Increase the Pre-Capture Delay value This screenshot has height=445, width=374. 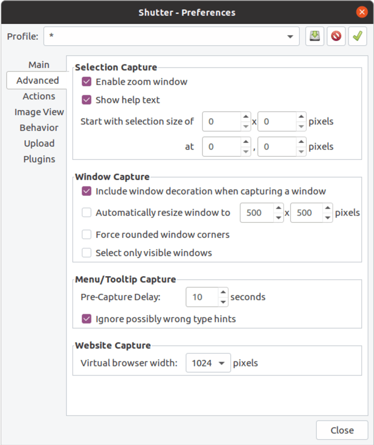[223, 293]
